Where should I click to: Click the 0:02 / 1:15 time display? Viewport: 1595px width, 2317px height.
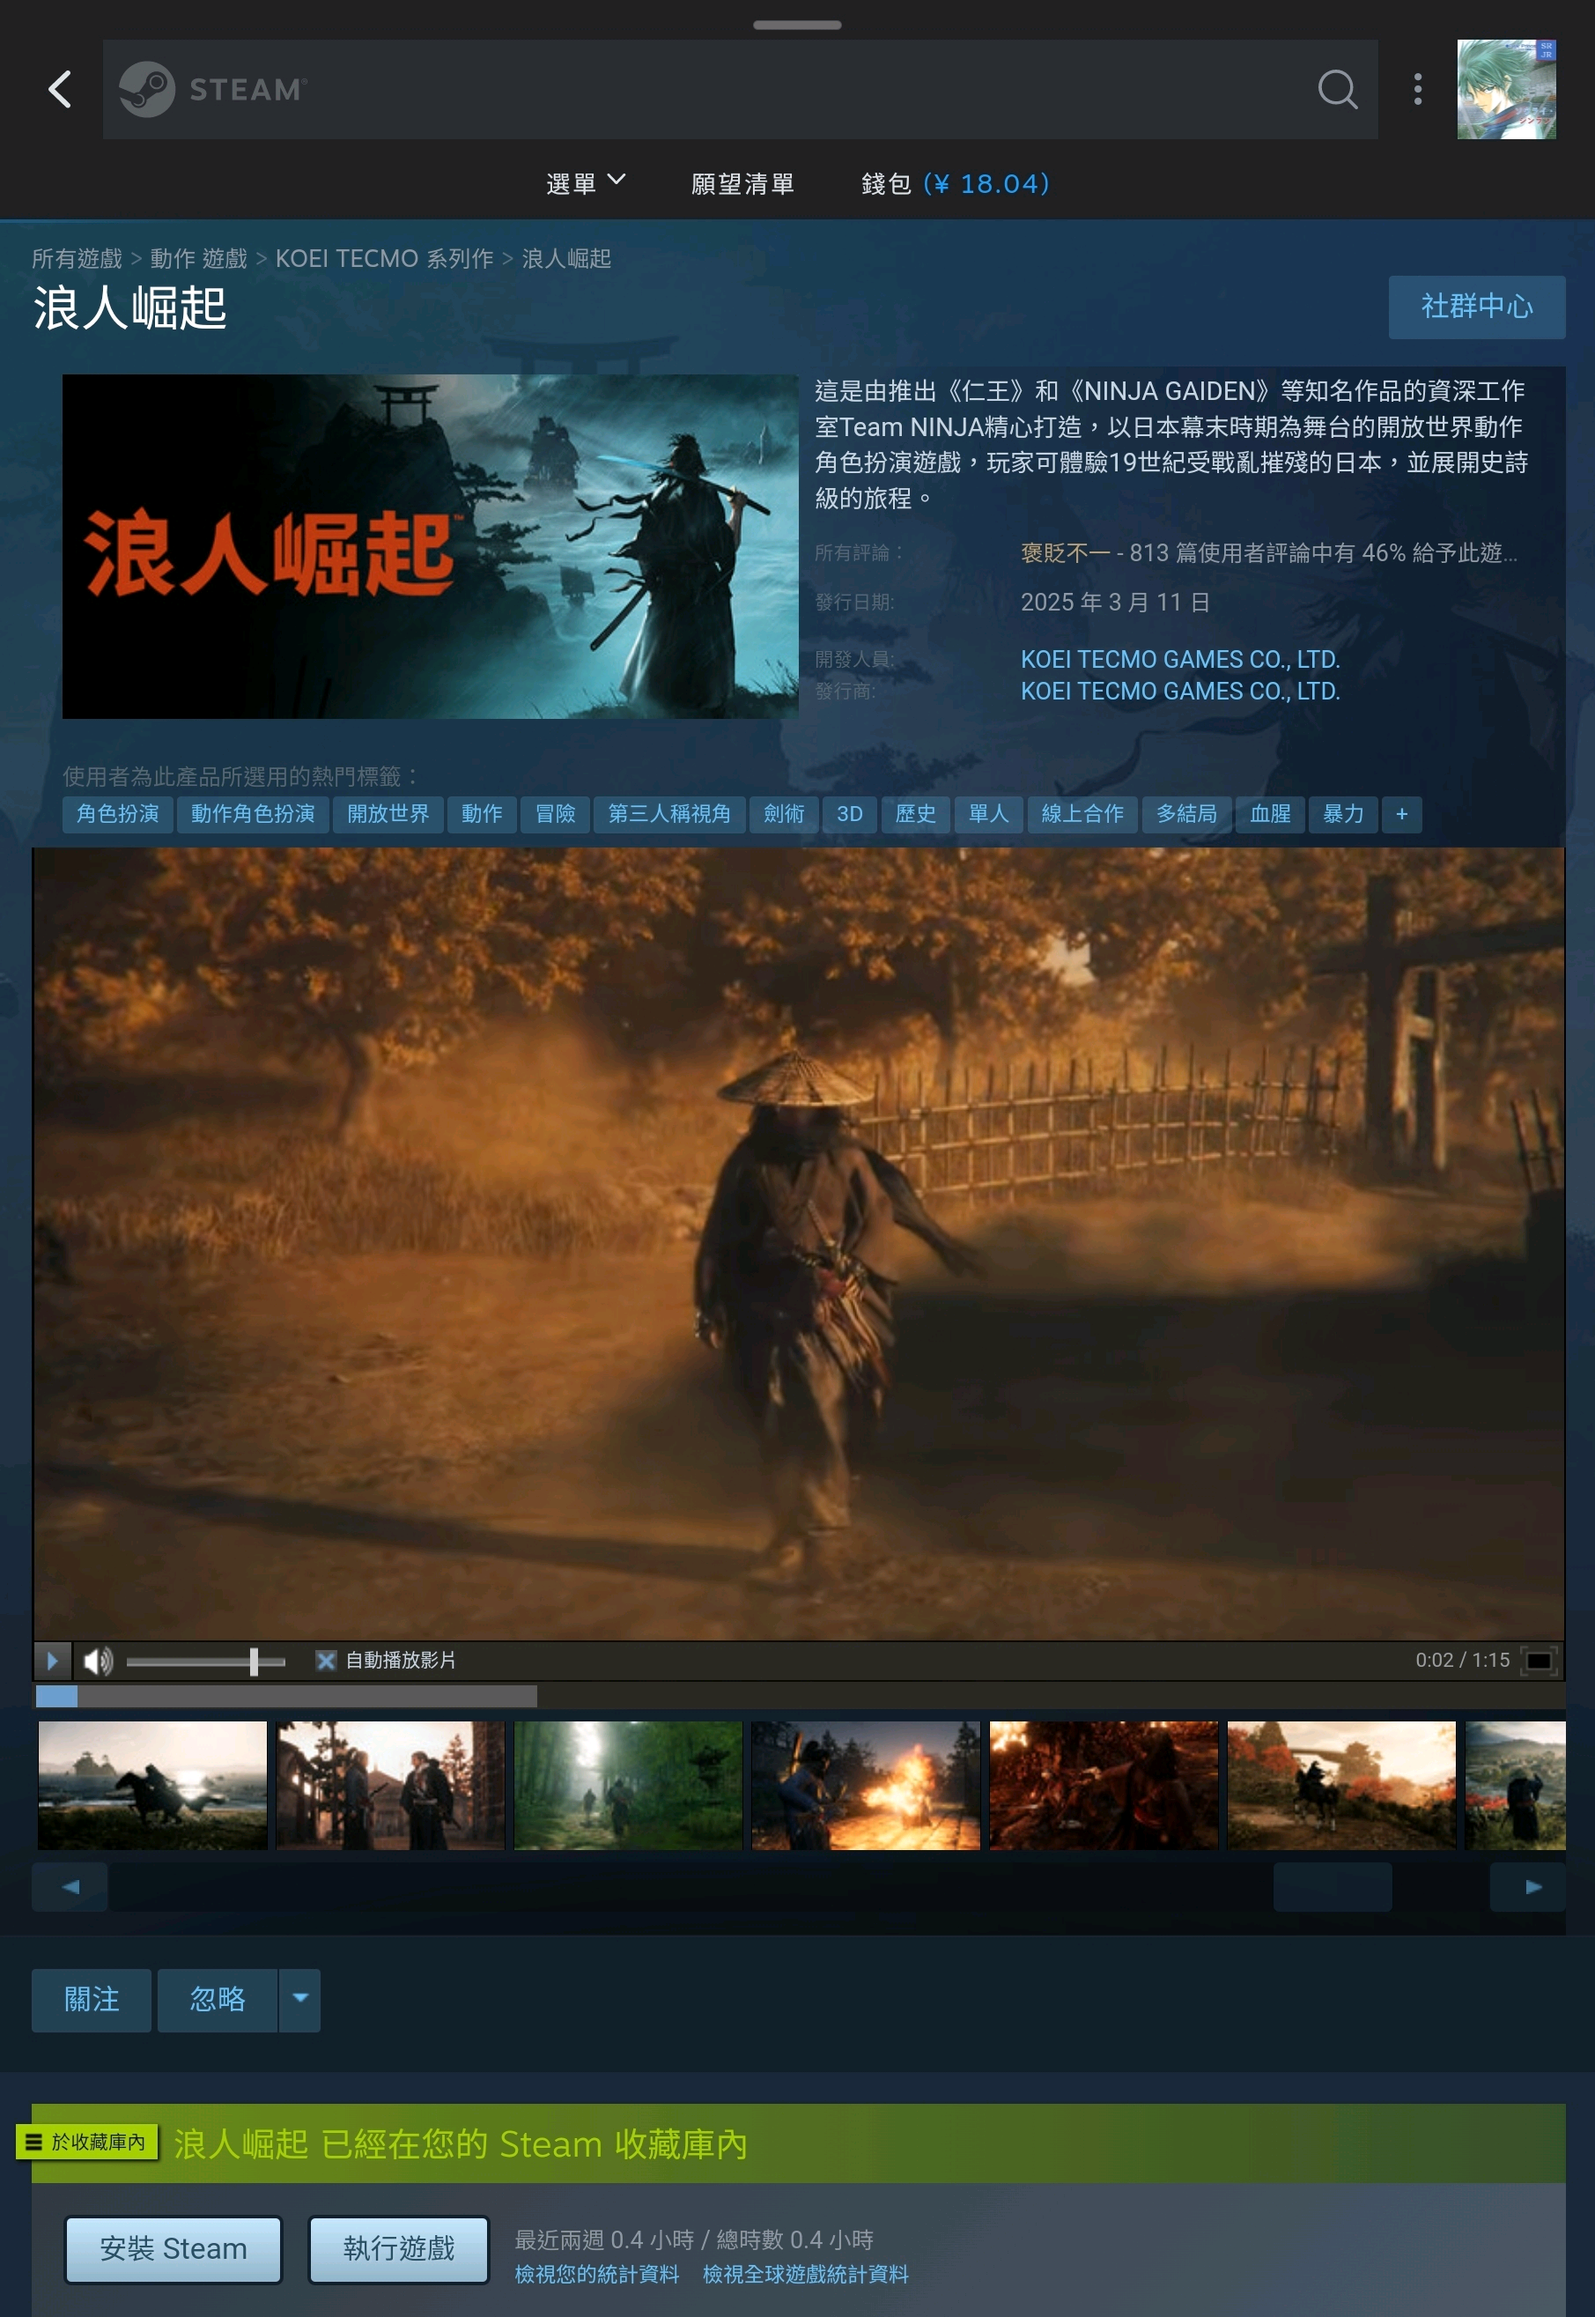tap(1462, 1661)
